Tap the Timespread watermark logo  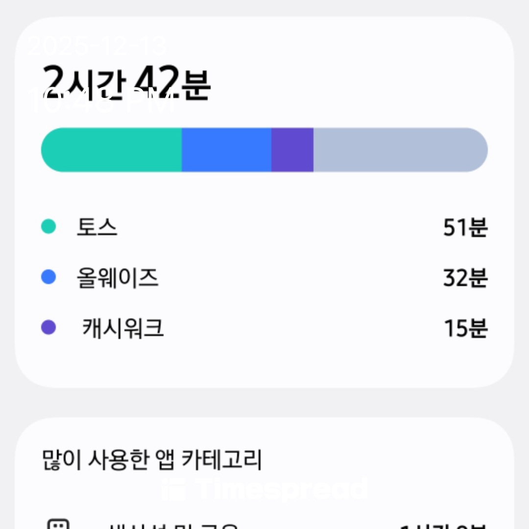(264, 488)
